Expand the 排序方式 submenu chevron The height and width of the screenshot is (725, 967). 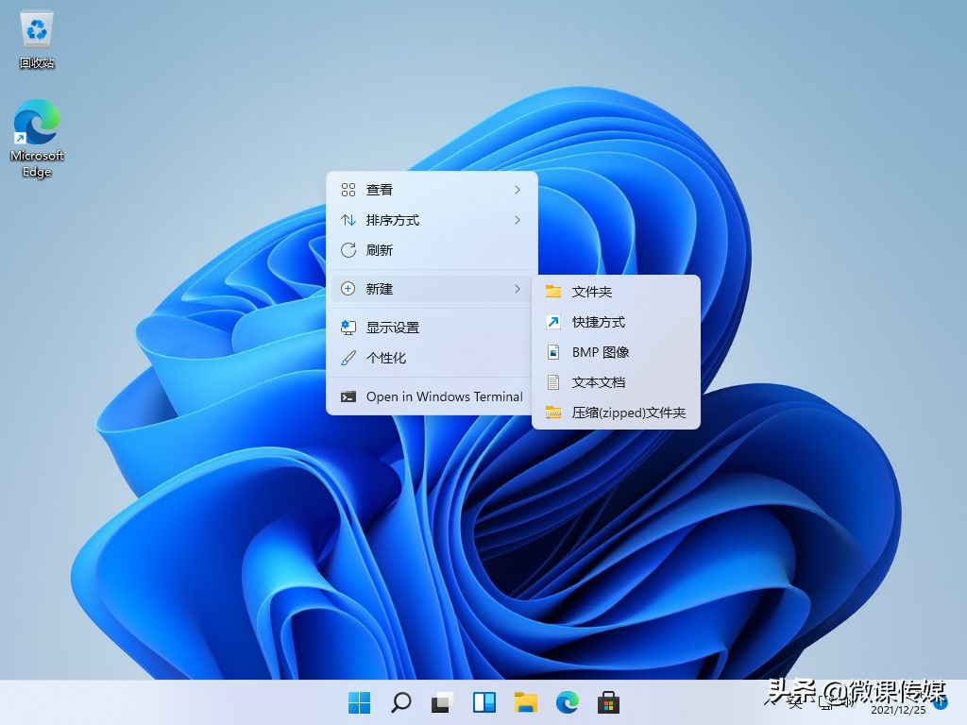[x=517, y=220]
